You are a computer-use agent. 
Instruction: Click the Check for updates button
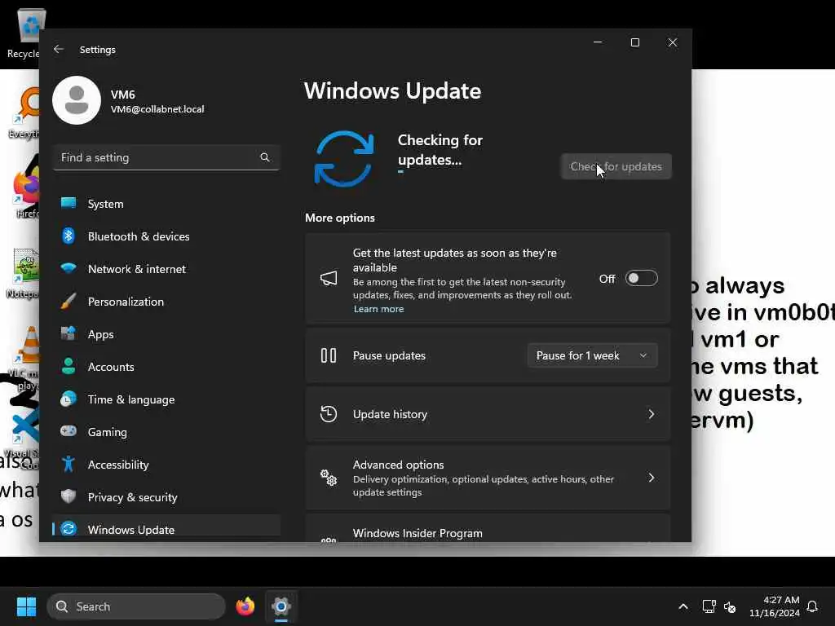(x=616, y=166)
